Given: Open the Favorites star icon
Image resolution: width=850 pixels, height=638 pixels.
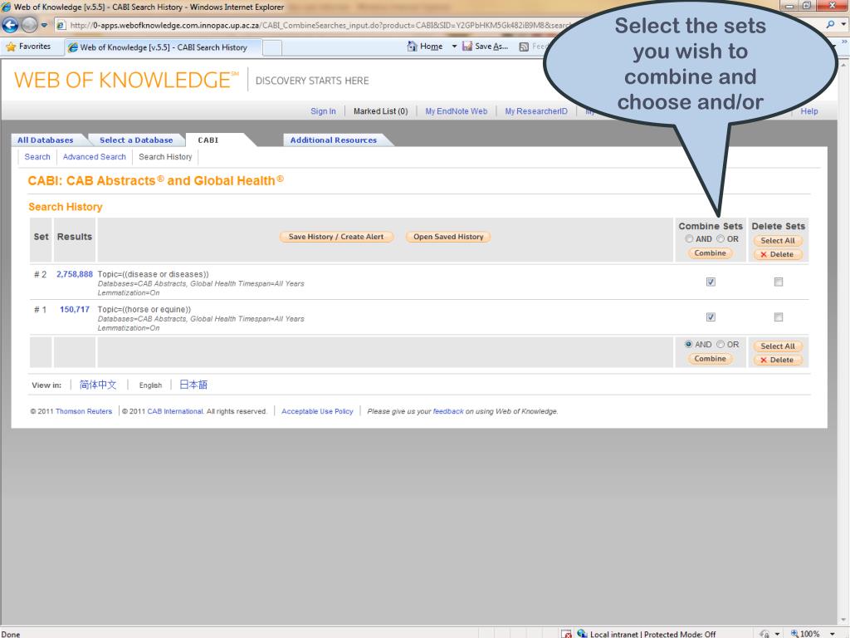Looking at the screenshot, I should 11,47.
